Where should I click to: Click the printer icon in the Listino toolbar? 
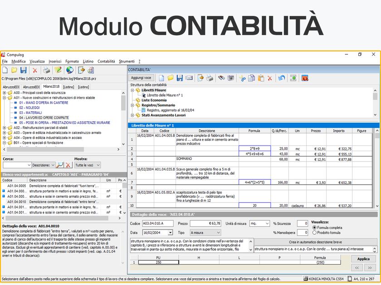[46, 70]
